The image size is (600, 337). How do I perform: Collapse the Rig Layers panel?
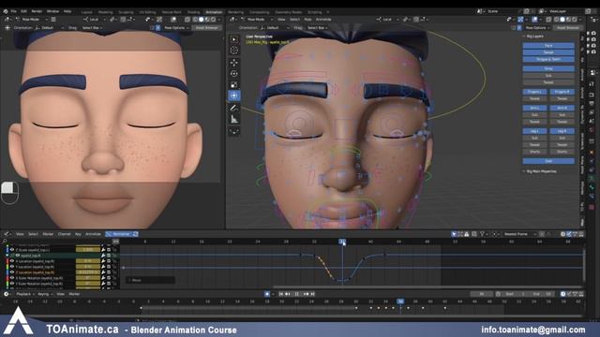click(x=524, y=37)
